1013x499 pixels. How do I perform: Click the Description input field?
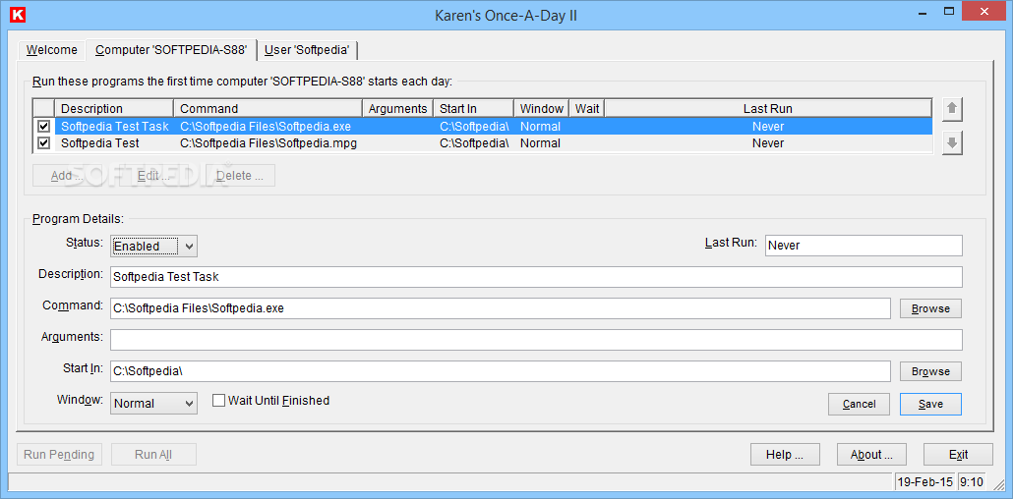click(536, 277)
